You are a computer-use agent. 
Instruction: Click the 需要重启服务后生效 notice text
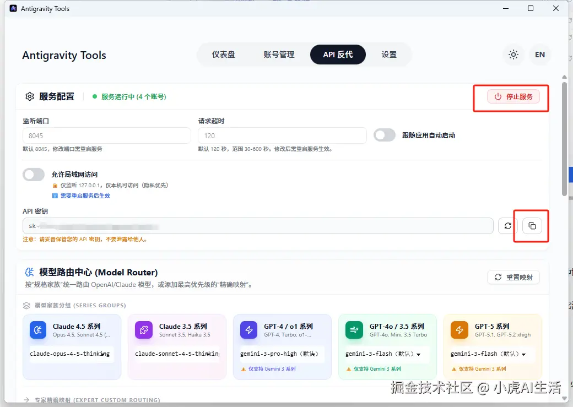[x=85, y=196]
